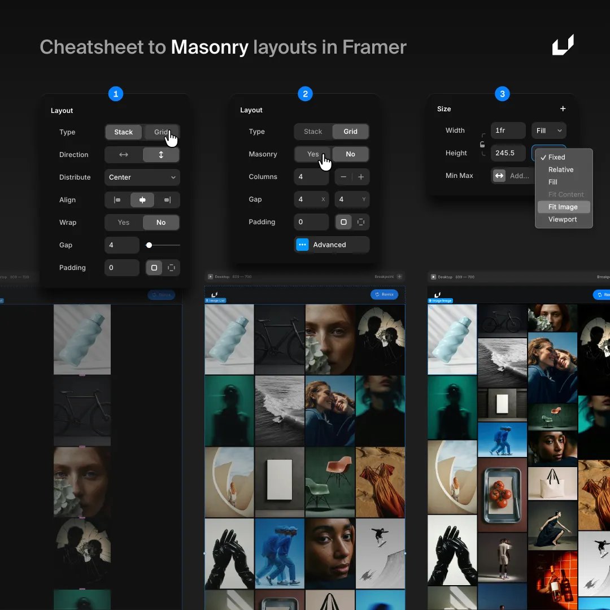Choose Fill from height menu
The width and height of the screenshot is (610, 610).
pos(564,182)
